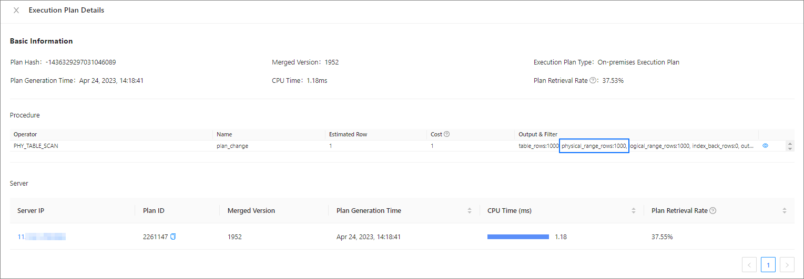This screenshot has height=279, width=804.
Task: Sort Server table by CPU Time (ms)
Action: coord(633,211)
